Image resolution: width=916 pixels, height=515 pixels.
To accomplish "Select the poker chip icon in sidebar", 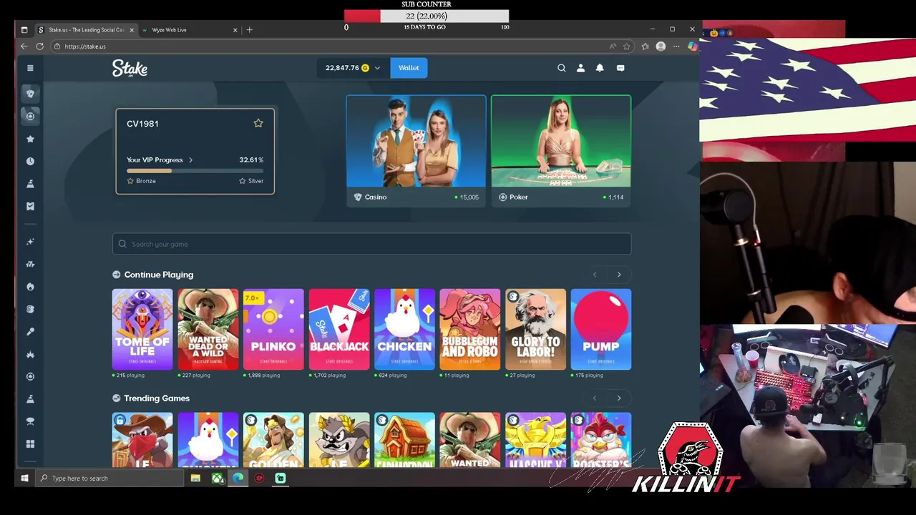I will 30,116.
